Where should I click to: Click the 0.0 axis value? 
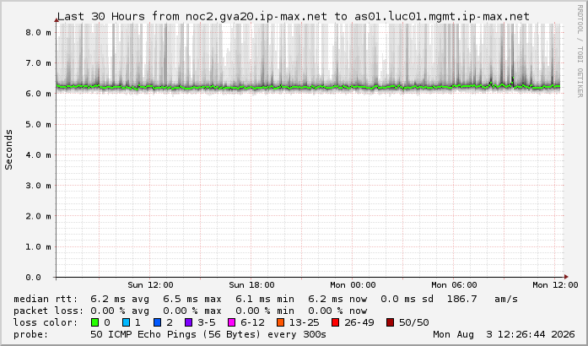coord(33,278)
